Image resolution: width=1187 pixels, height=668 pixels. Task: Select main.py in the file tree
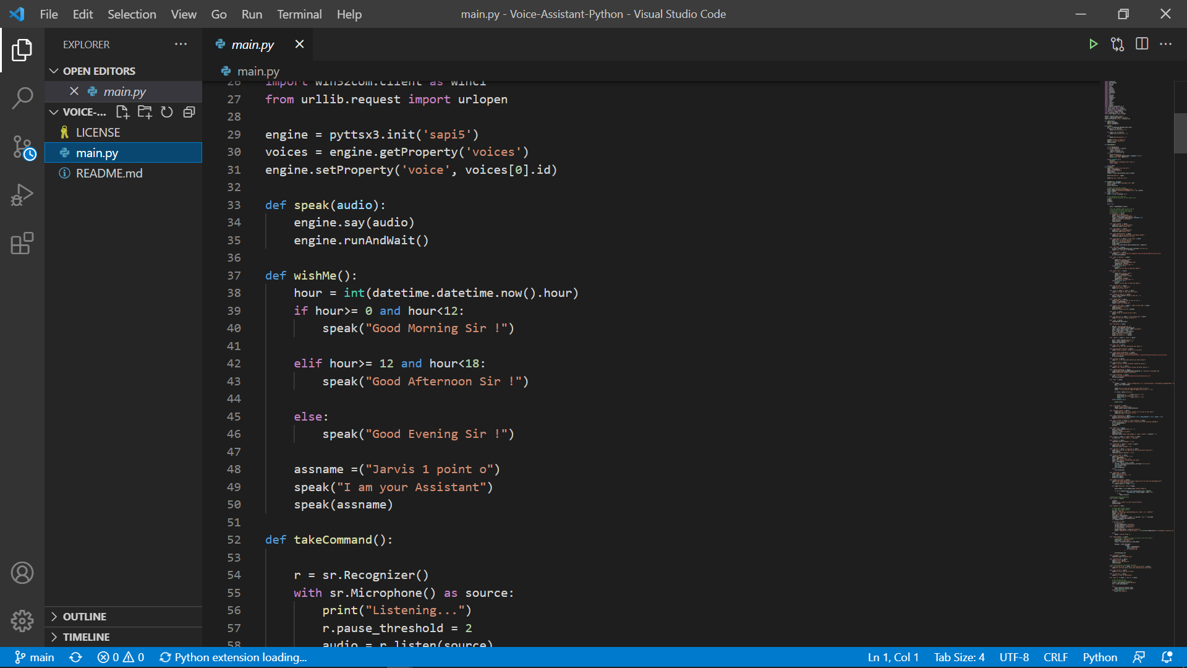point(124,153)
